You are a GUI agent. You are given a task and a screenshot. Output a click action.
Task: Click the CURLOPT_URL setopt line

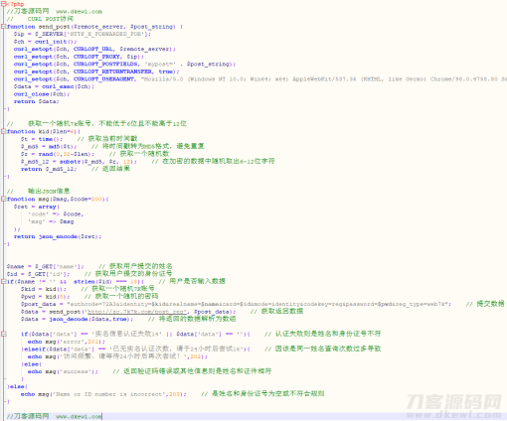point(94,49)
